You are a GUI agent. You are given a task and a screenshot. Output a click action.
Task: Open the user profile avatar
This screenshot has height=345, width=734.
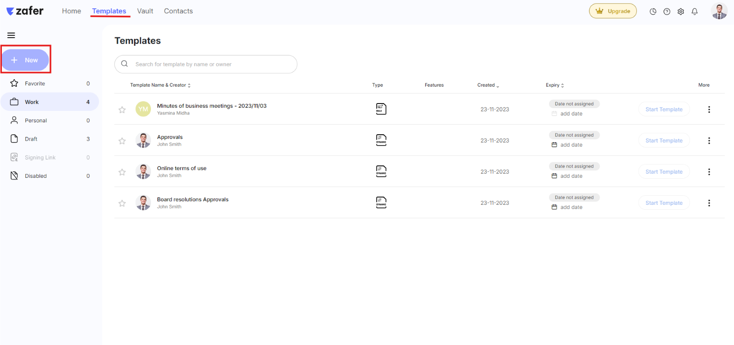(719, 11)
